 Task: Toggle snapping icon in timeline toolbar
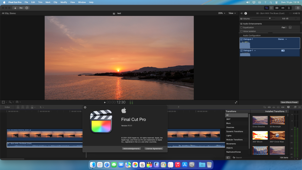[x=283, y=107]
